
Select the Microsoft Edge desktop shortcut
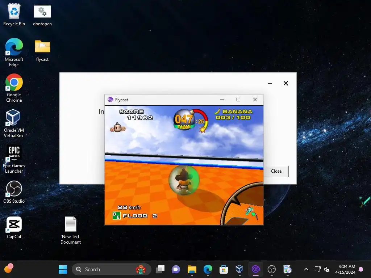point(14,52)
